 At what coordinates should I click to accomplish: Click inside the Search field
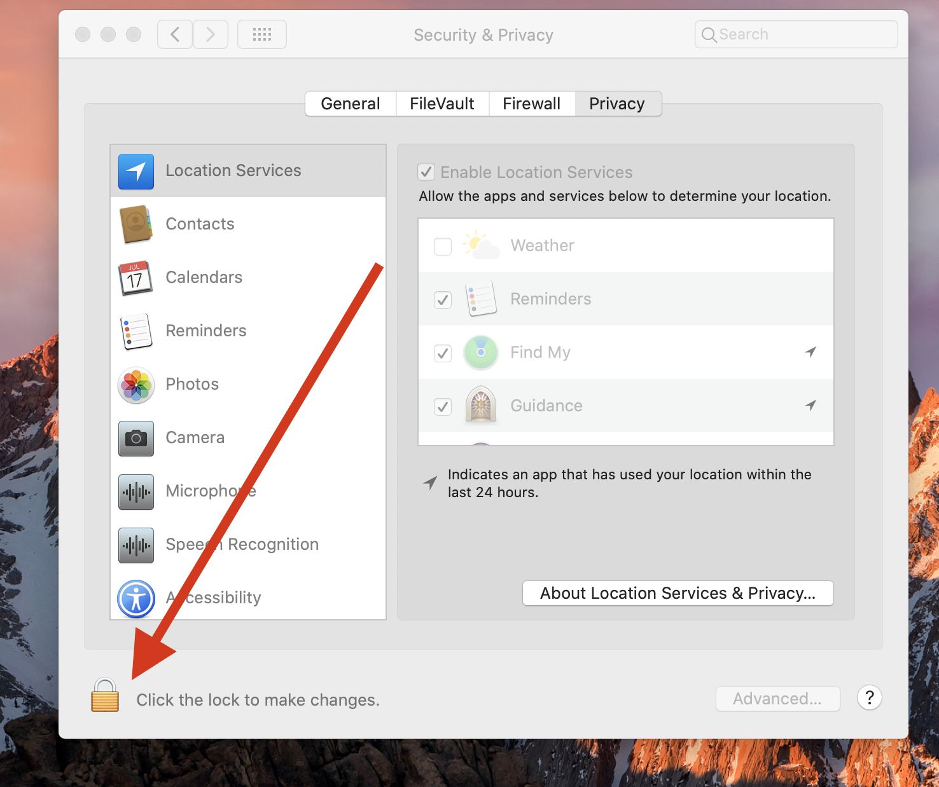point(796,34)
